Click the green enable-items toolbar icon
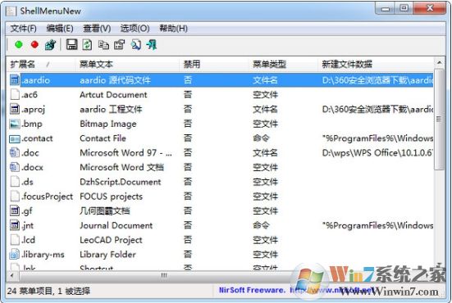 [19, 44]
